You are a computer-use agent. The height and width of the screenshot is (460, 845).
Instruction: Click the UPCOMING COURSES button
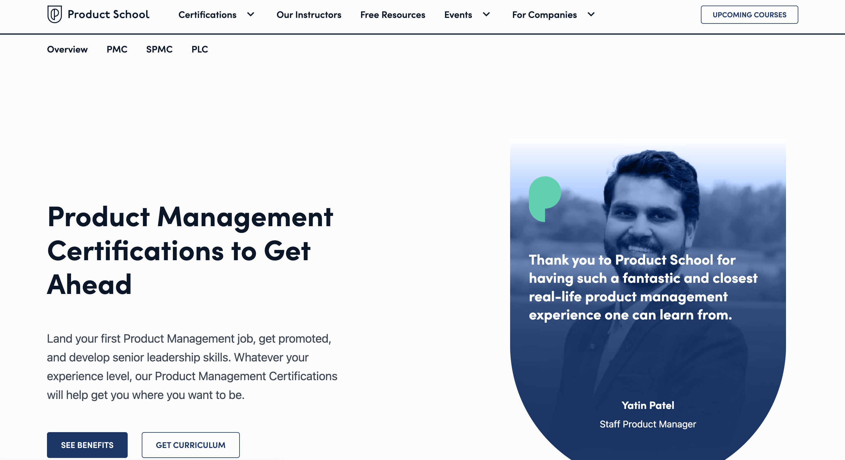pyautogui.click(x=749, y=14)
